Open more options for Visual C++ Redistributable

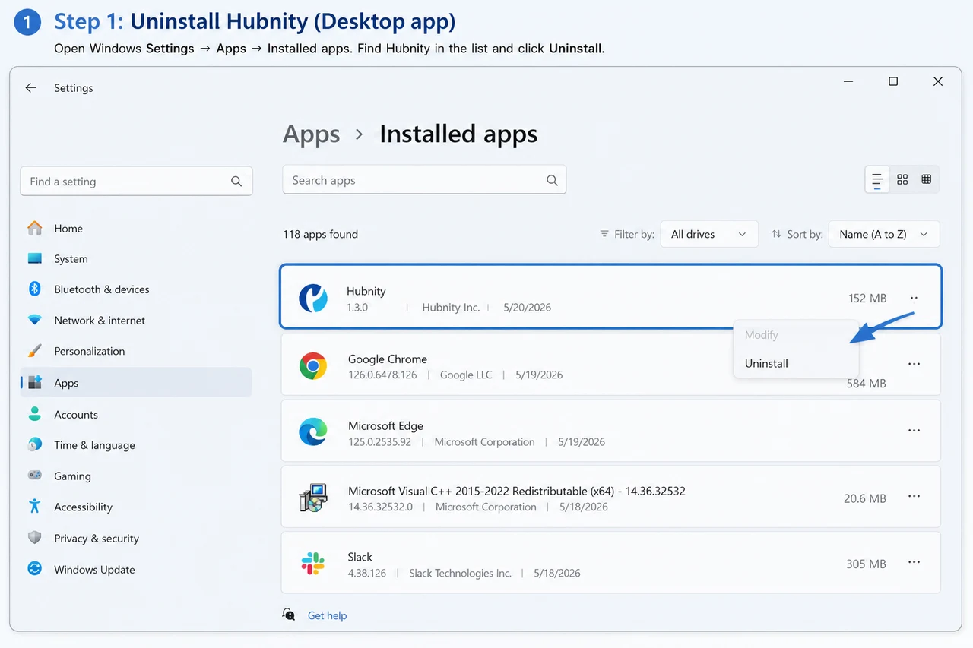(914, 497)
